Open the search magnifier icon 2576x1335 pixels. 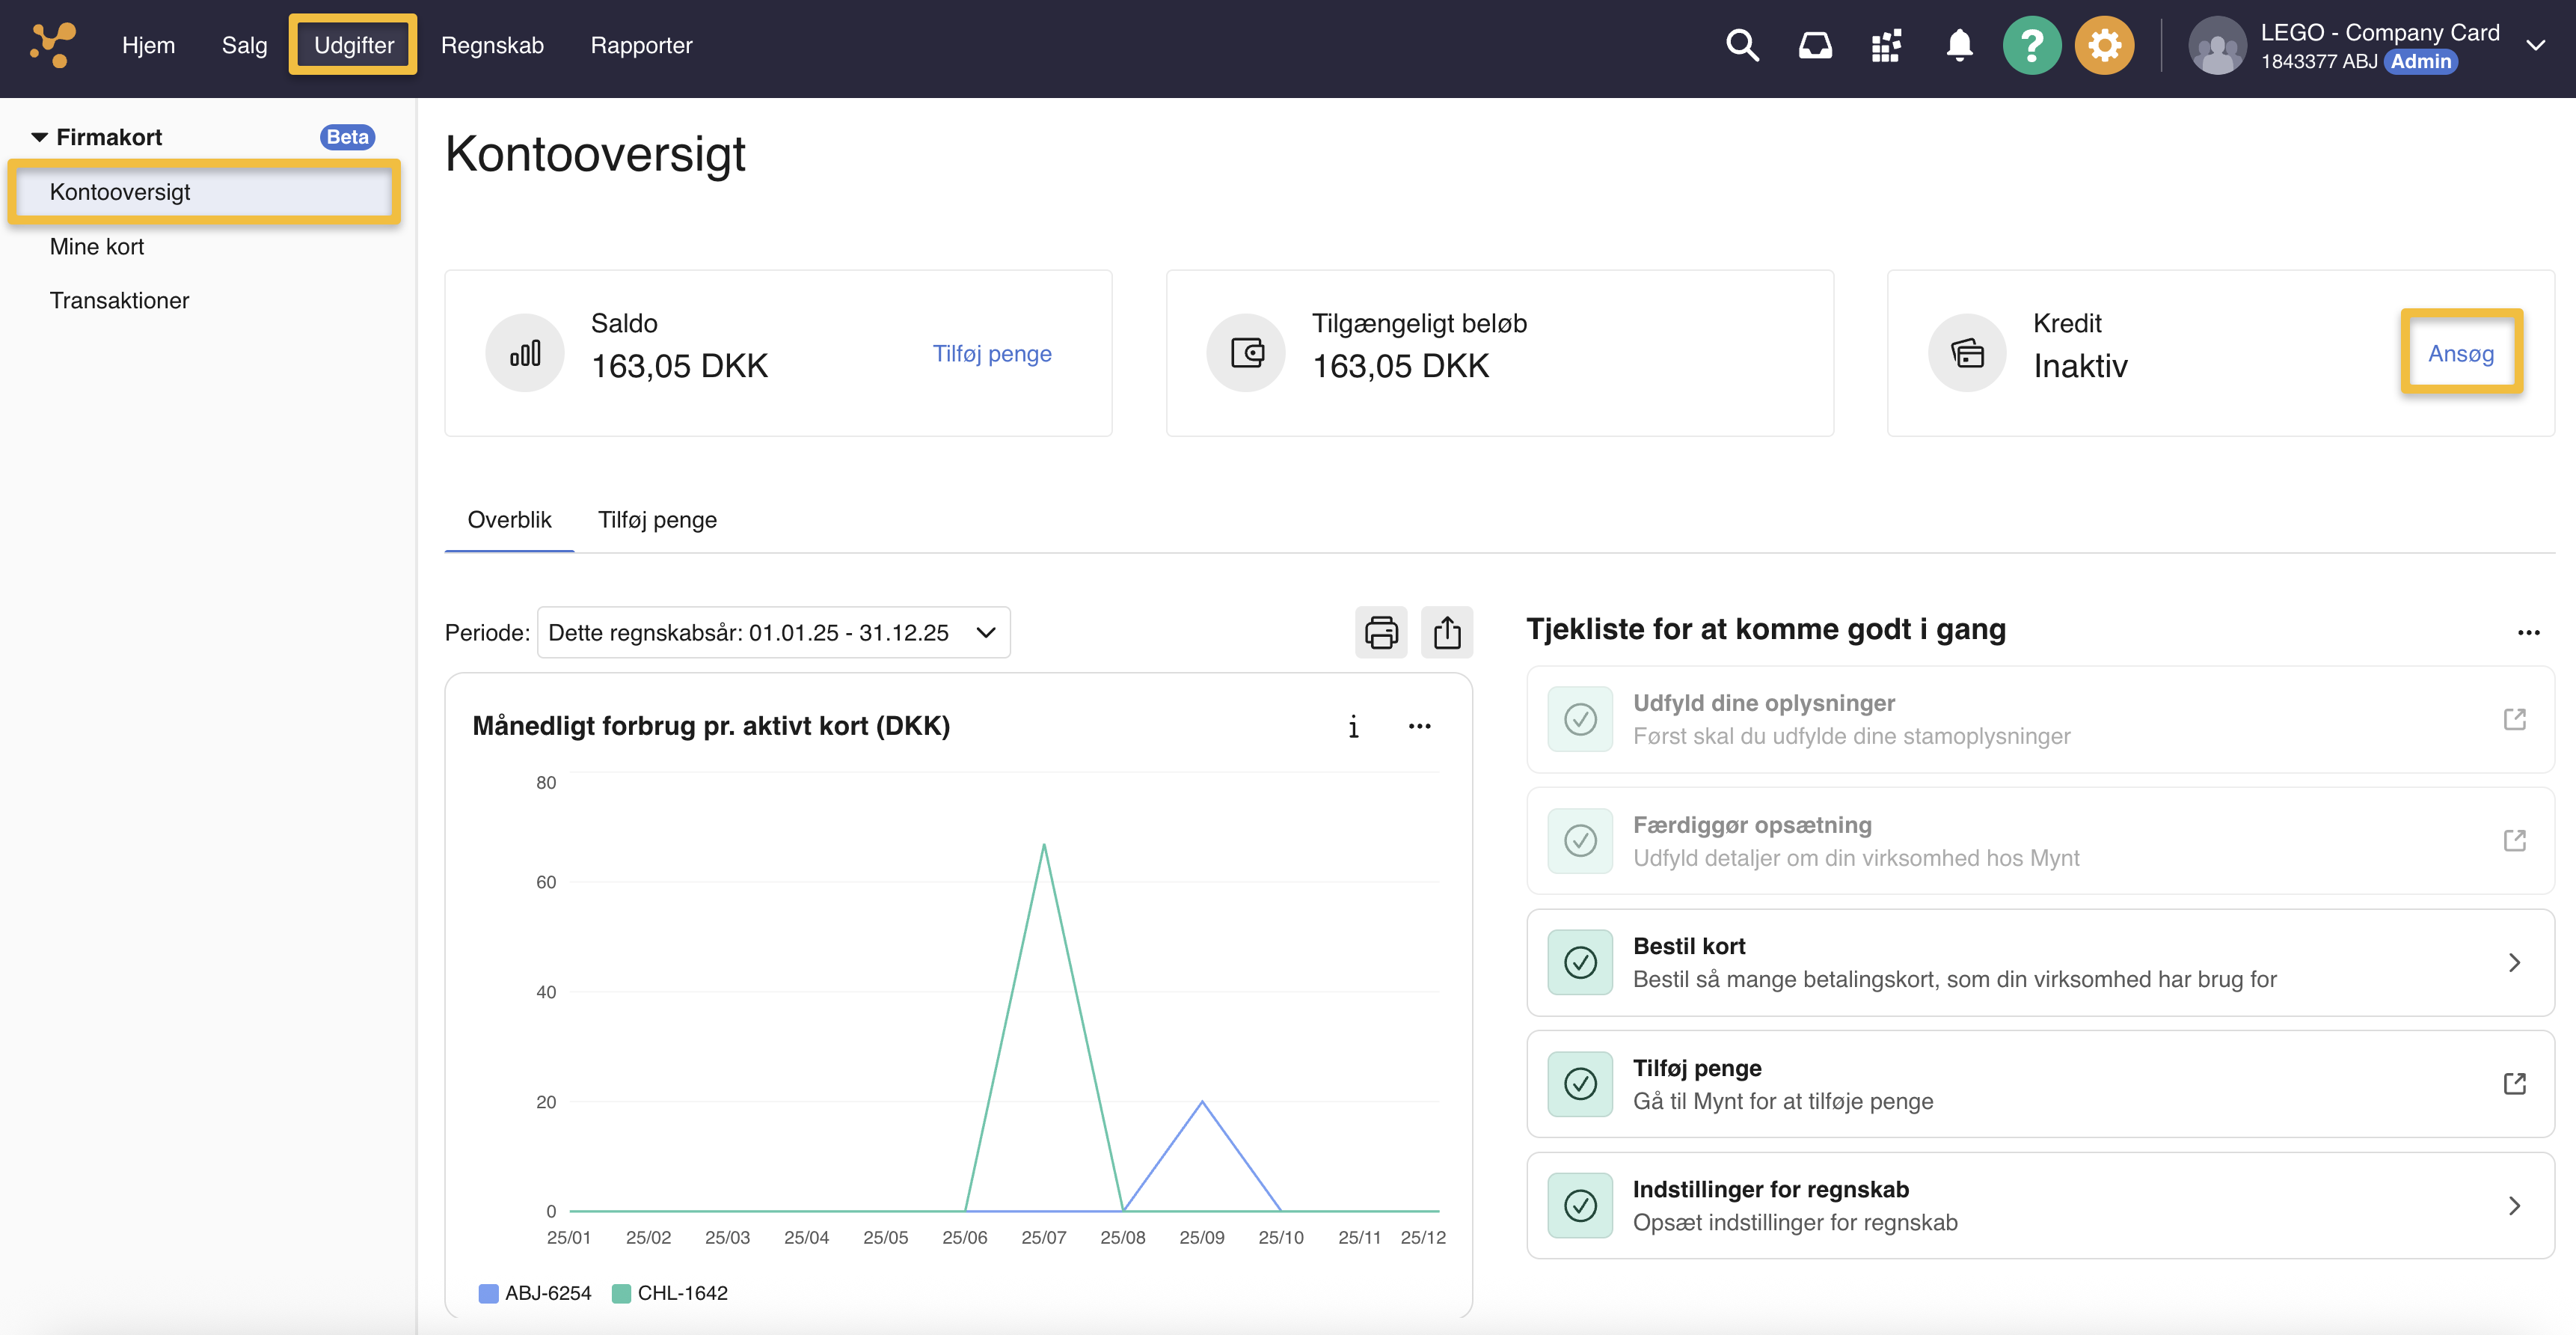click(1742, 45)
